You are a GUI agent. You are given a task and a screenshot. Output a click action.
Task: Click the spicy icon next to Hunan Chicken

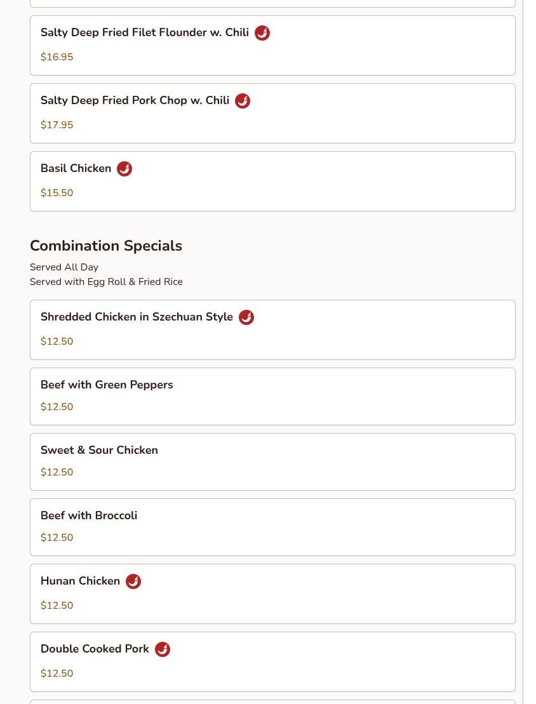pyautogui.click(x=133, y=581)
